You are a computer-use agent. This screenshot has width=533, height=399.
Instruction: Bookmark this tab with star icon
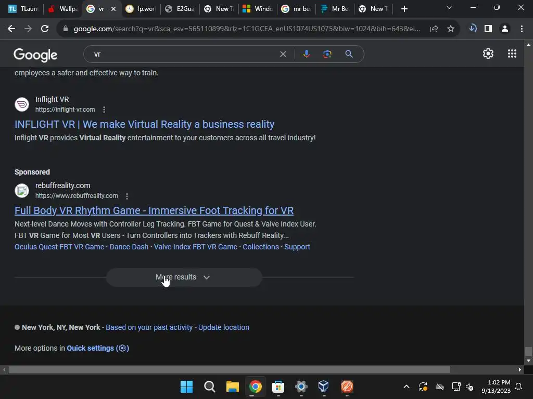tap(451, 29)
